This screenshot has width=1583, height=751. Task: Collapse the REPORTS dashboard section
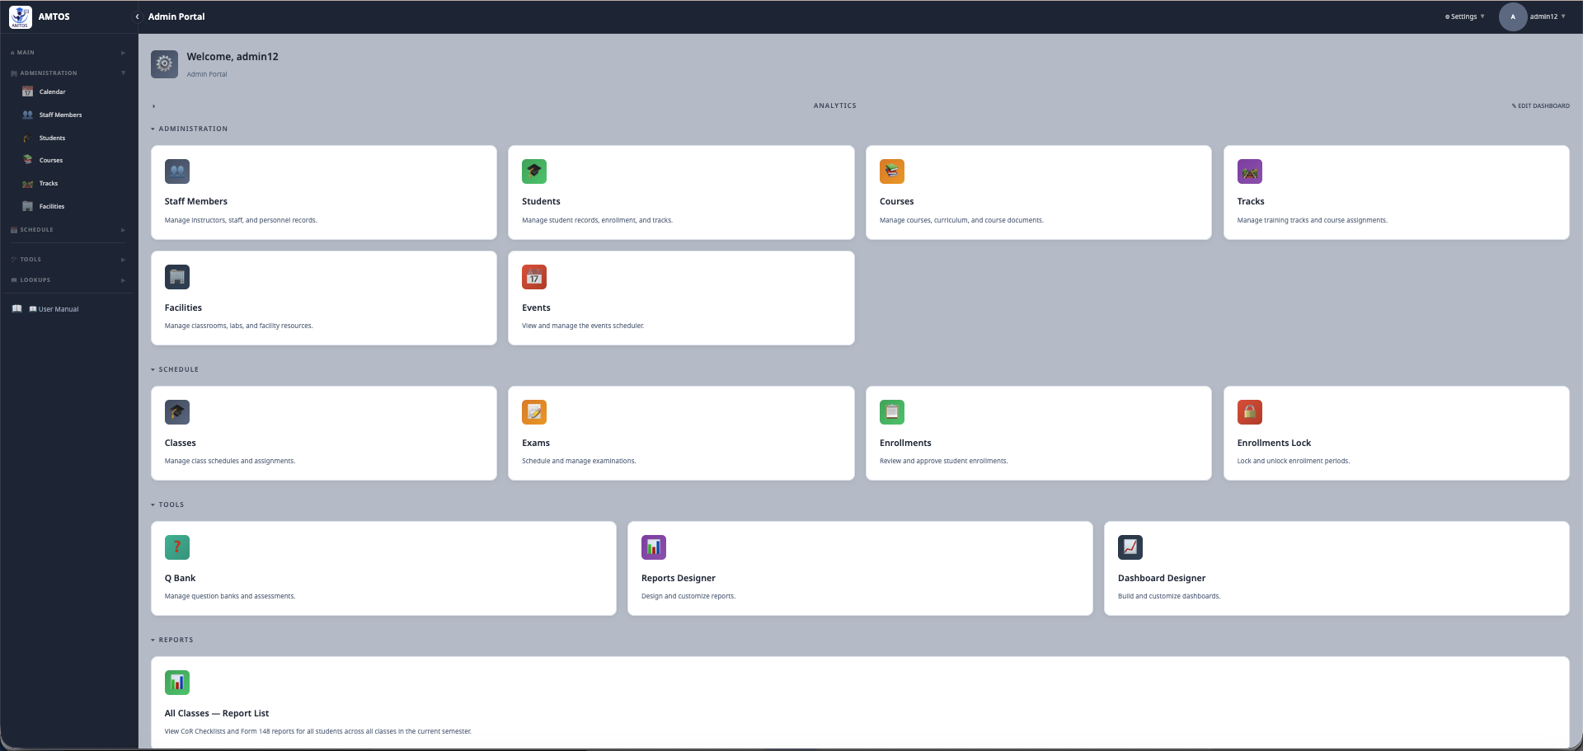click(153, 640)
